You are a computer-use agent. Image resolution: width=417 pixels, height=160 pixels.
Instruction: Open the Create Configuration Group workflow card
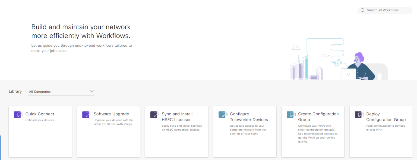tap(313, 131)
